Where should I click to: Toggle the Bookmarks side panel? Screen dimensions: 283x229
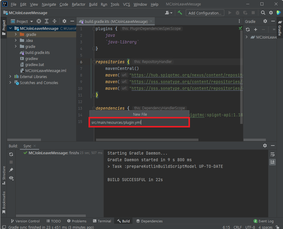pyautogui.click(x=4, y=202)
